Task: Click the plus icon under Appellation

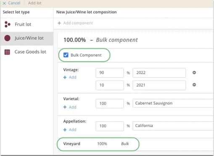Action: tap(65, 130)
